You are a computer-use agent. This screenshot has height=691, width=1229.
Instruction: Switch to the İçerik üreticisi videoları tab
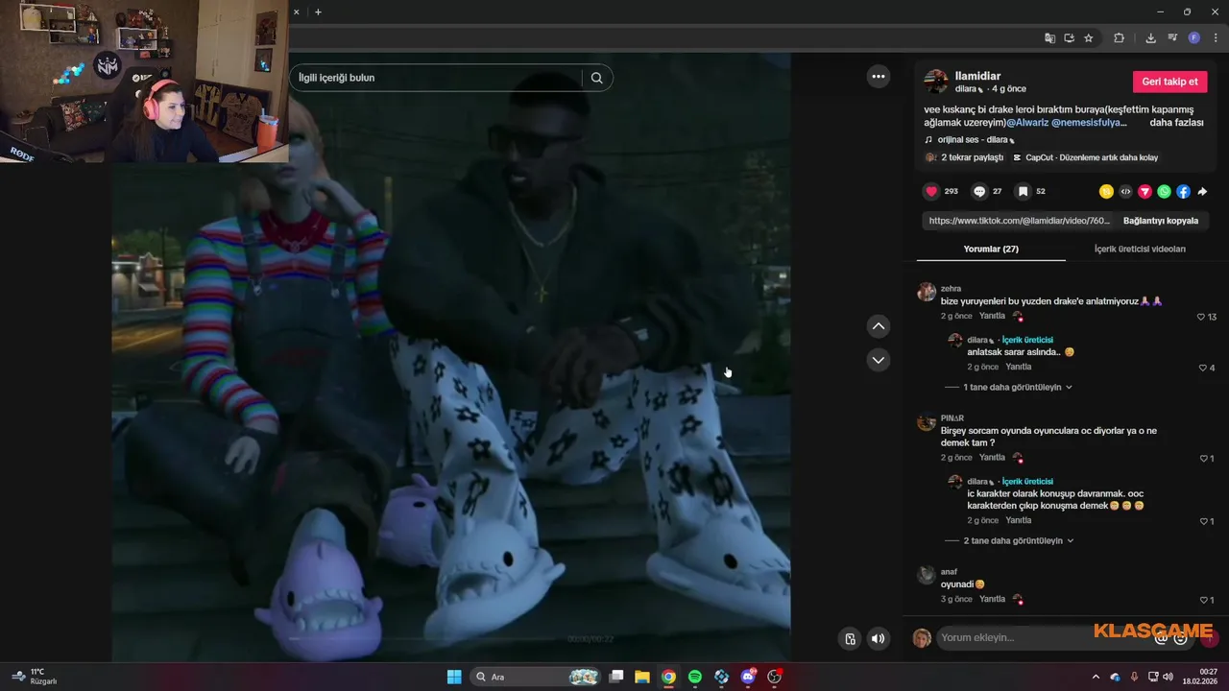coord(1140,249)
